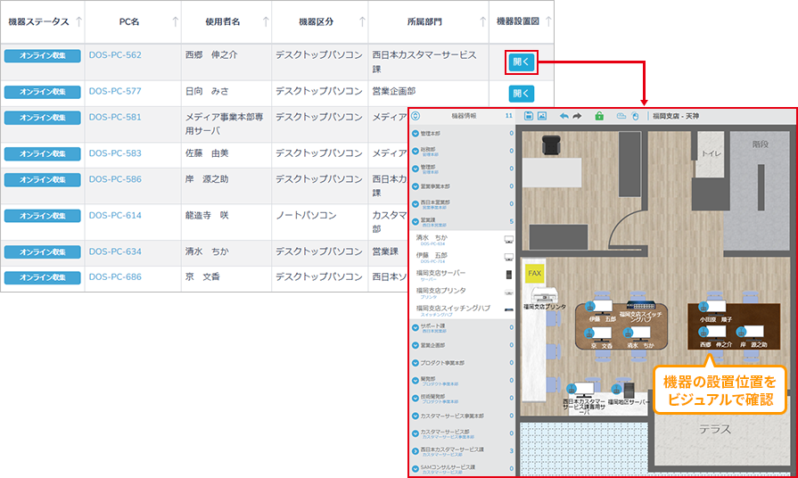The image size is (798, 478).
Task: Expand the 営業企画部 group in device list
Action: coord(415,345)
